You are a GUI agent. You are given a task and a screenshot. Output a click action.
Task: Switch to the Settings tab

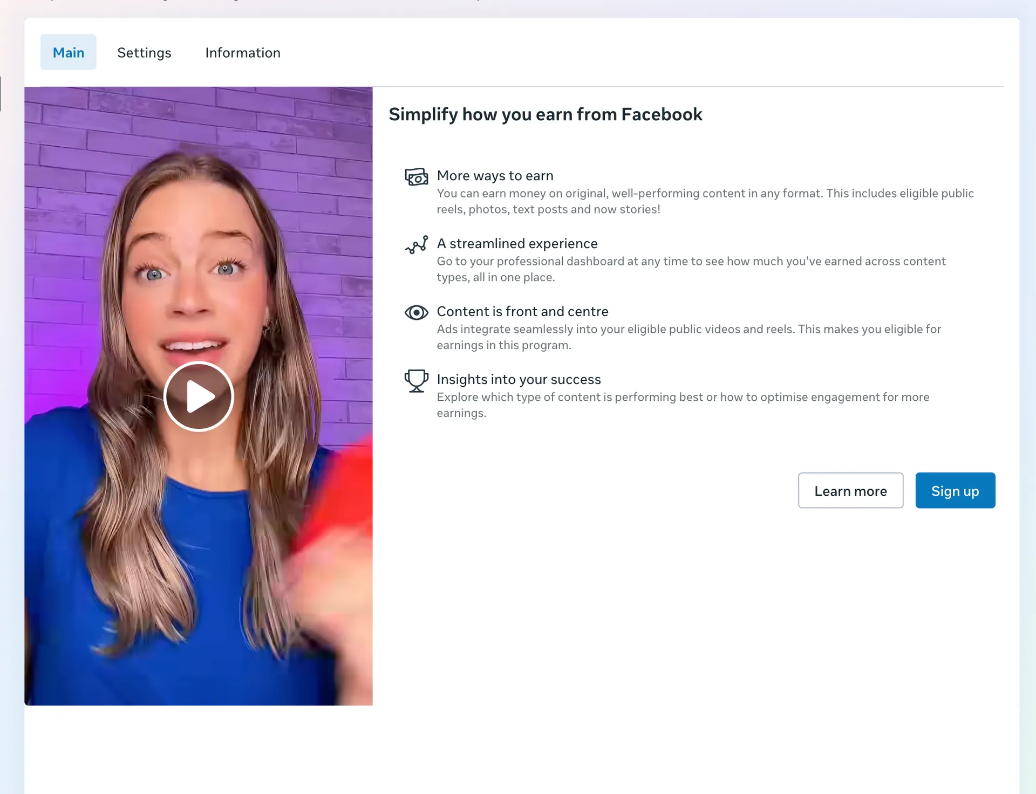pos(144,52)
